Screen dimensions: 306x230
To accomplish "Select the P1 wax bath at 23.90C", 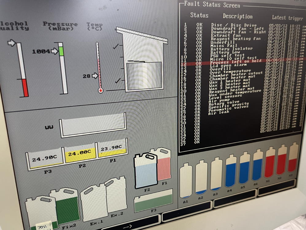I will coord(111,149).
